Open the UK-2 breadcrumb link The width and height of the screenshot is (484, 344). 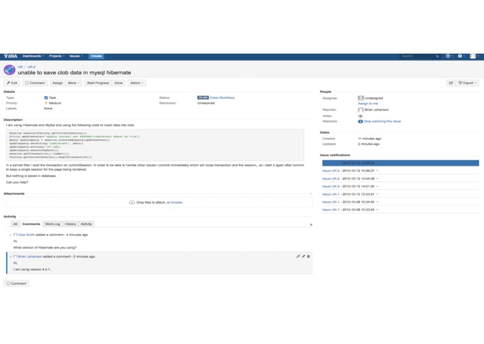[x=31, y=67]
